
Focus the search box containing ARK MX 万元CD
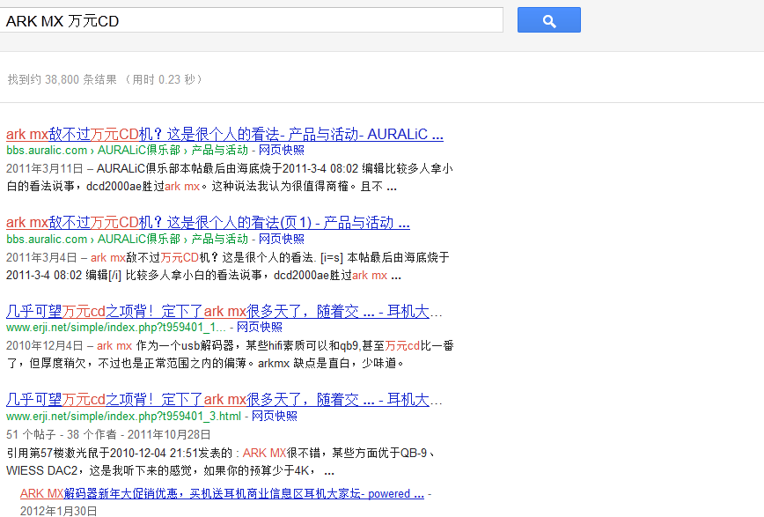[252, 20]
